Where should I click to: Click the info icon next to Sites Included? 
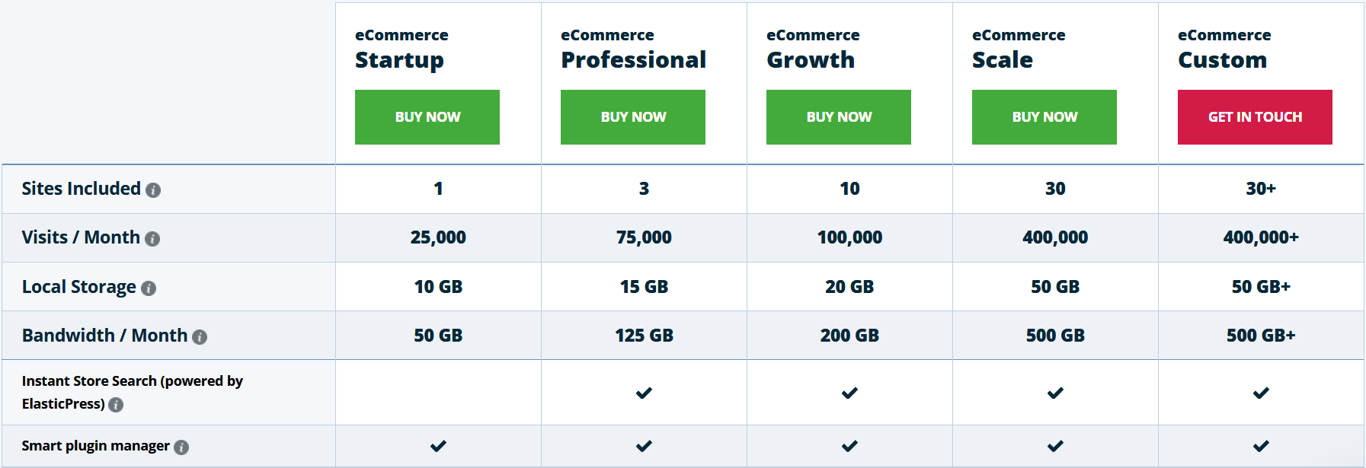click(x=155, y=190)
